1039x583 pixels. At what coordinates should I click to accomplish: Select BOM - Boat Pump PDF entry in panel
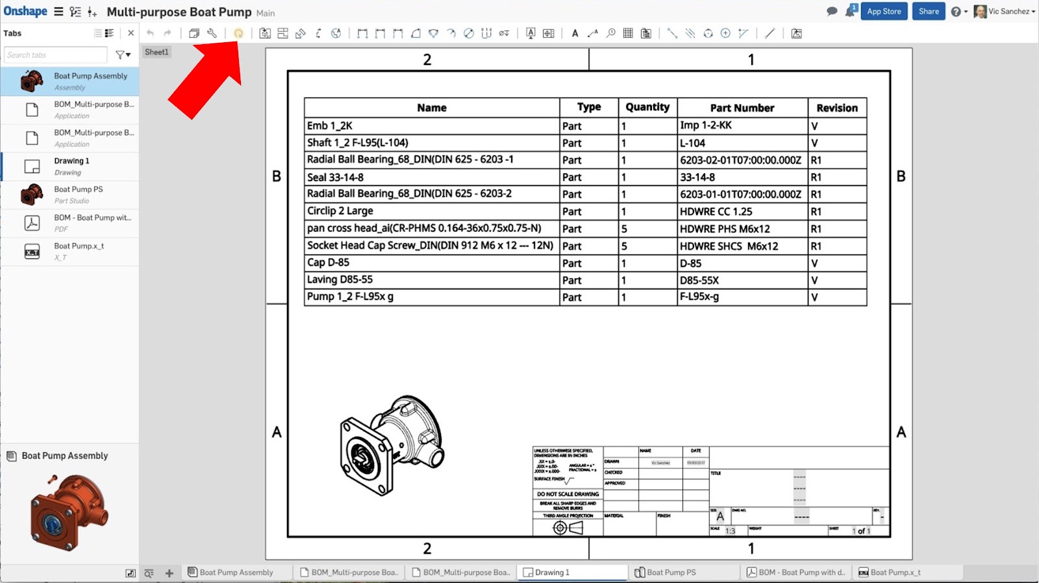[x=69, y=223]
